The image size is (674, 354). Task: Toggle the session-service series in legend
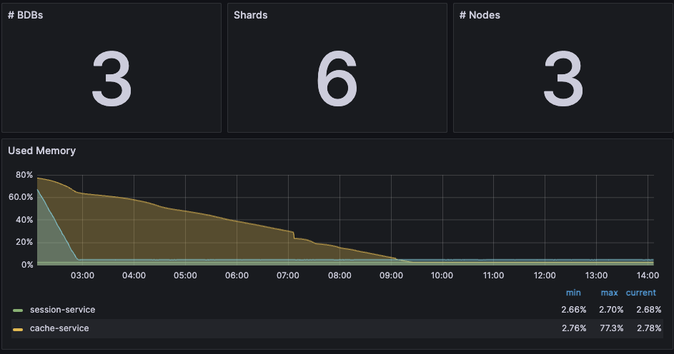click(62, 310)
